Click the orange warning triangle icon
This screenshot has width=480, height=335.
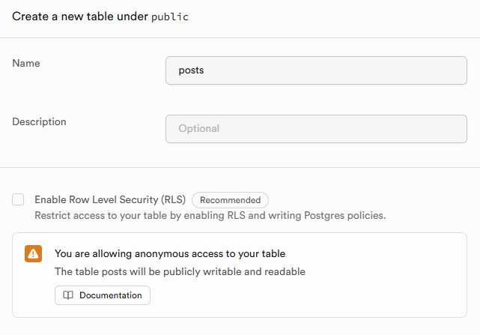33,253
